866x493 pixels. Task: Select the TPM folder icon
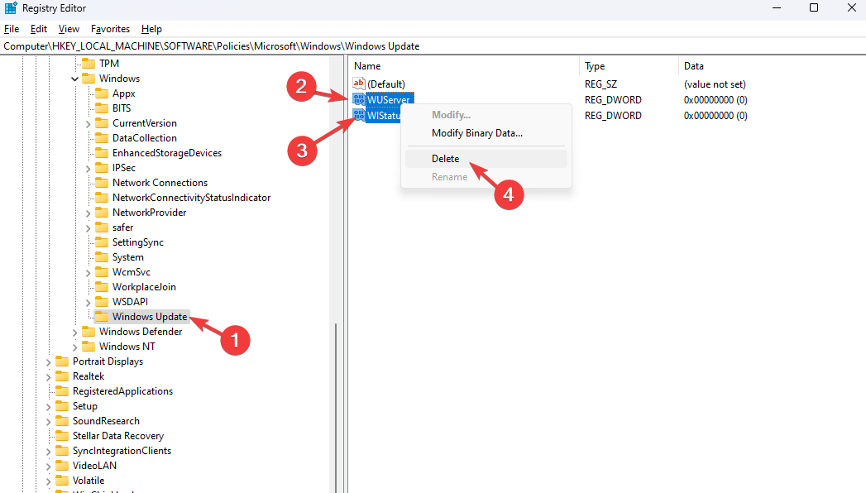pos(89,64)
